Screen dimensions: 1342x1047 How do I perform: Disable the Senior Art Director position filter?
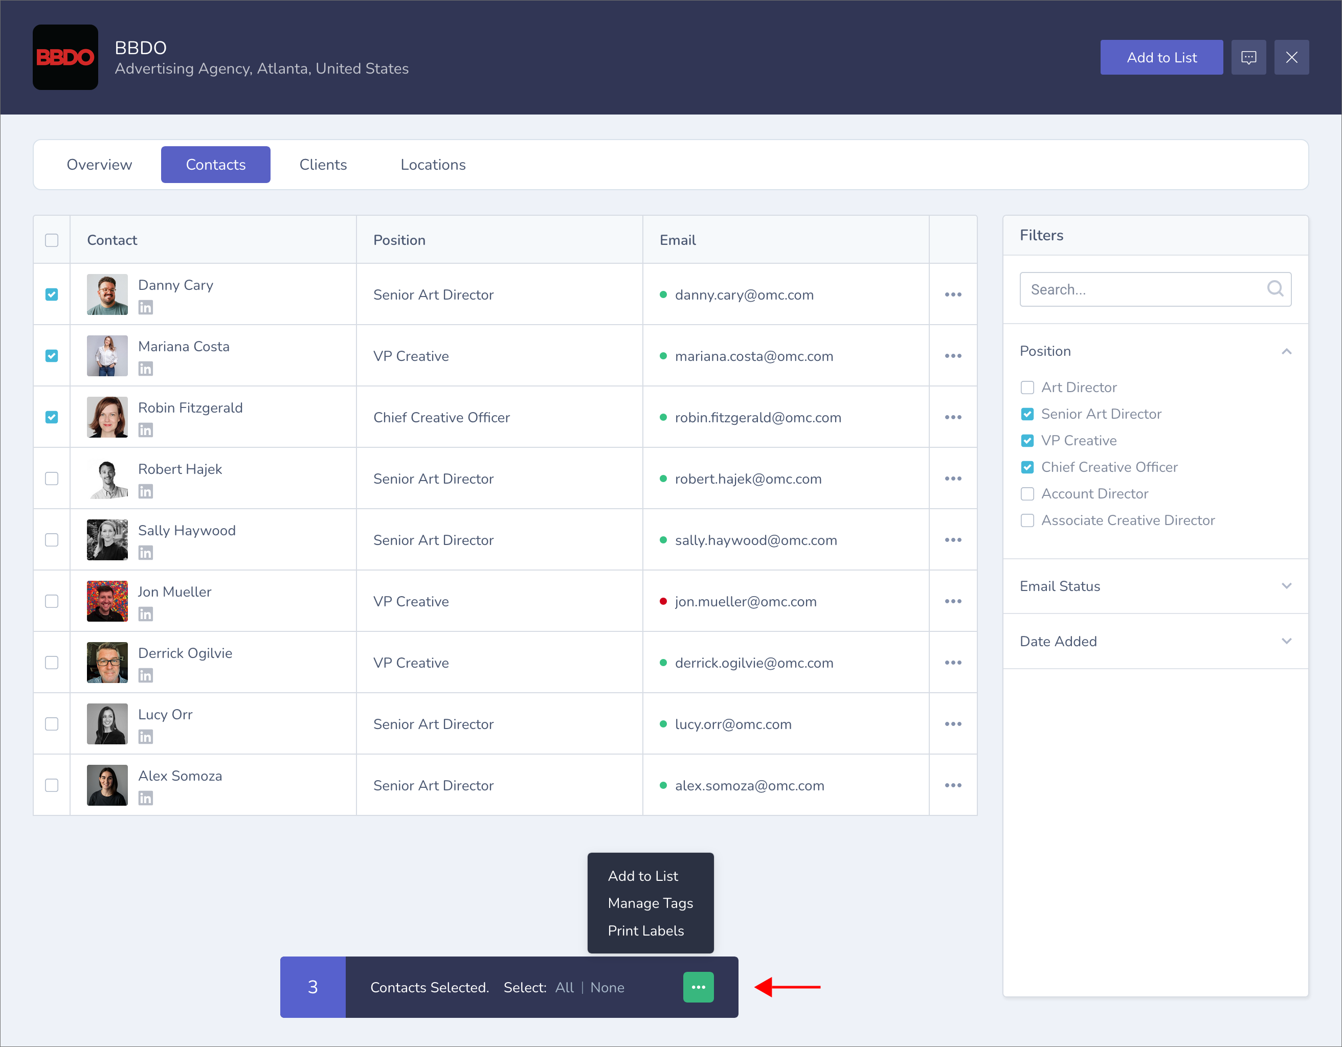pos(1027,414)
